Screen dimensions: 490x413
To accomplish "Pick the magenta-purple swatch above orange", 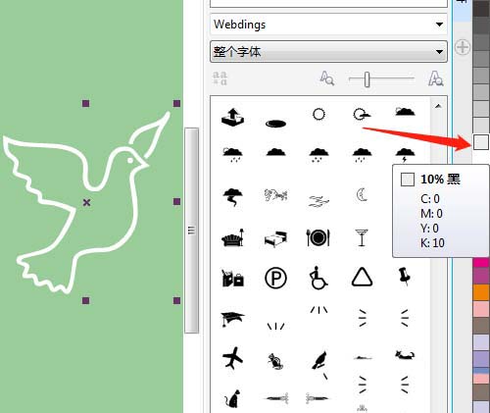I will click(481, 276).
